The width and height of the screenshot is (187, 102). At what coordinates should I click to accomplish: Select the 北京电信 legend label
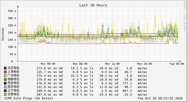coord(13,68)
